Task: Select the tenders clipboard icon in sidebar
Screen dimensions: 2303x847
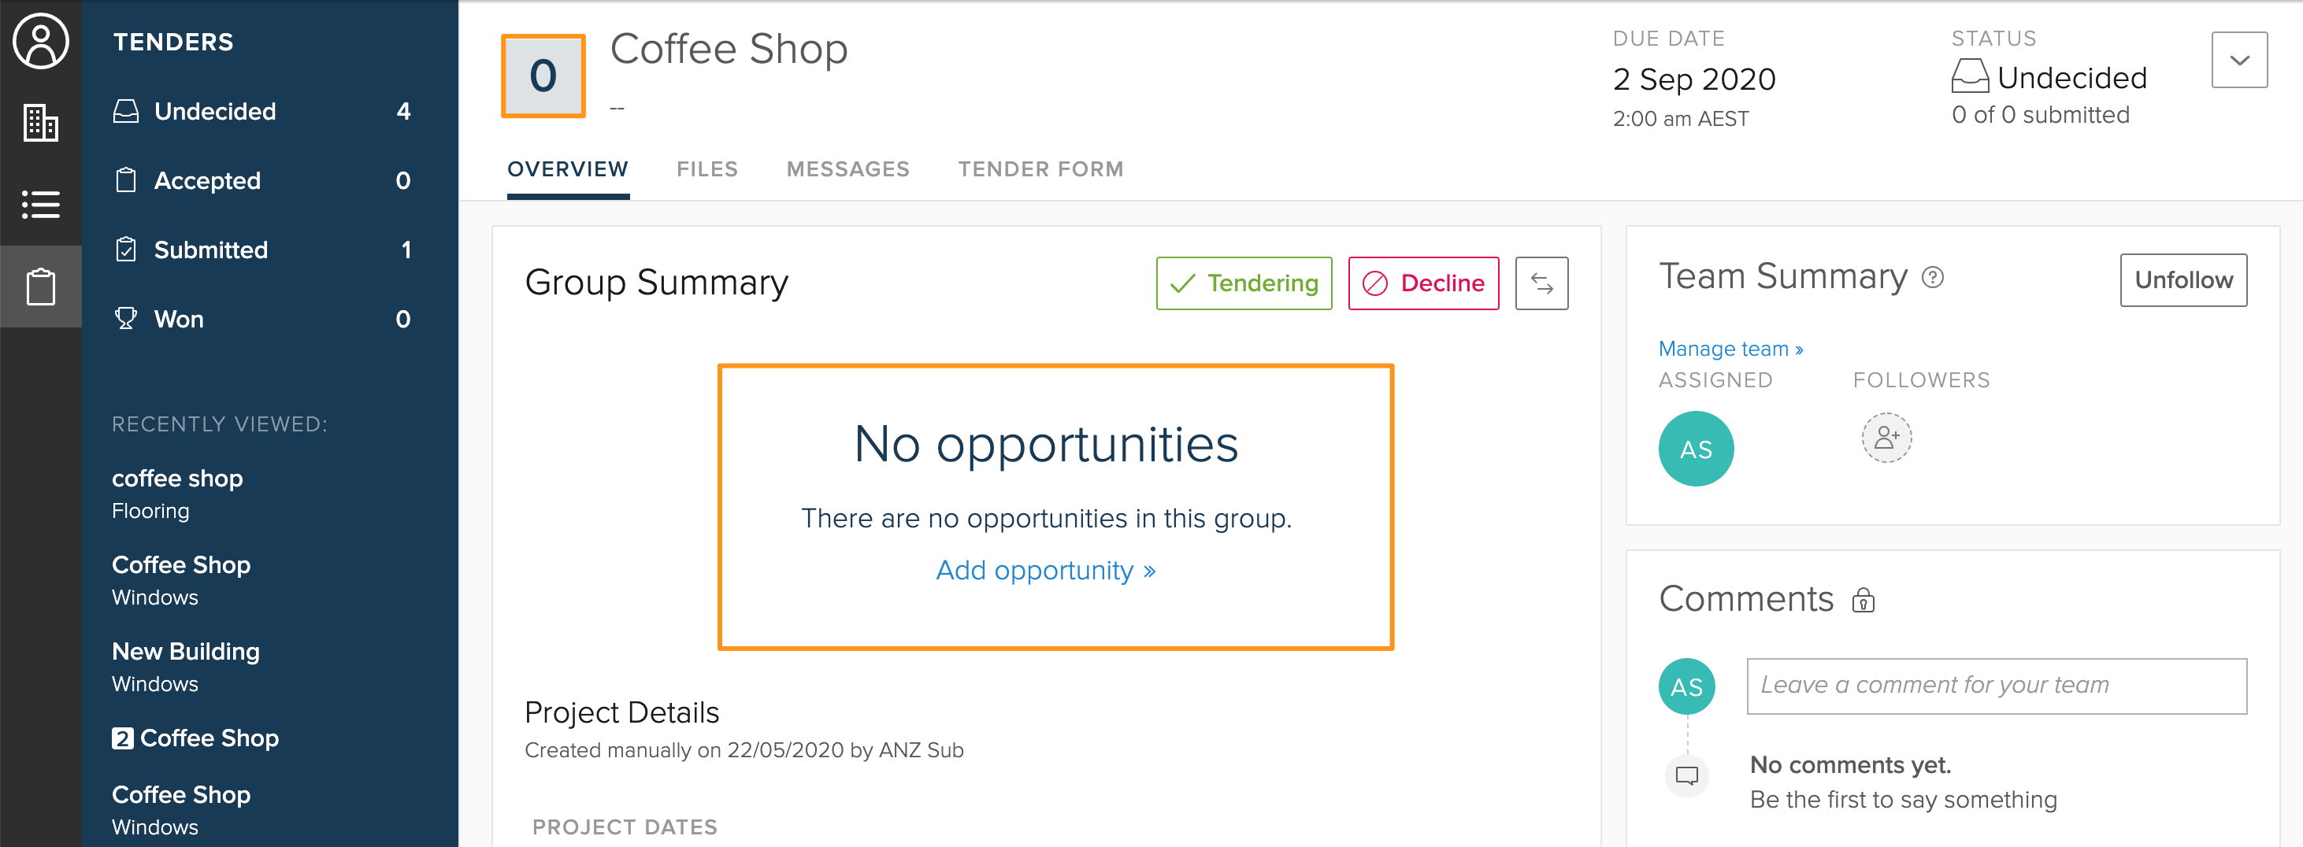Action: click(x=40, y=287)
